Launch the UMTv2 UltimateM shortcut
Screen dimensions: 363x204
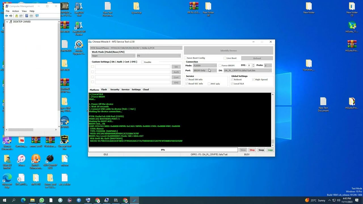click(36, 162)
